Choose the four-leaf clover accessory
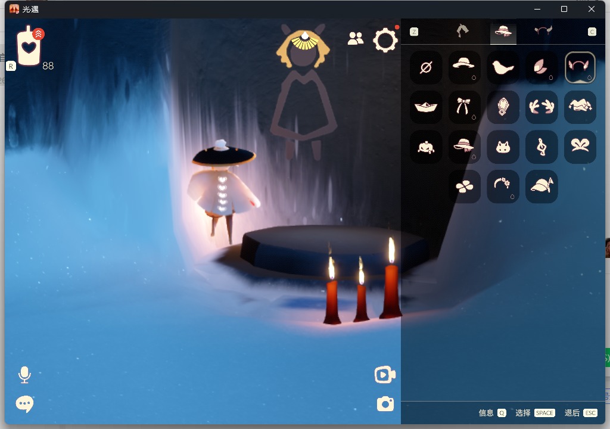 pos(464,186)
